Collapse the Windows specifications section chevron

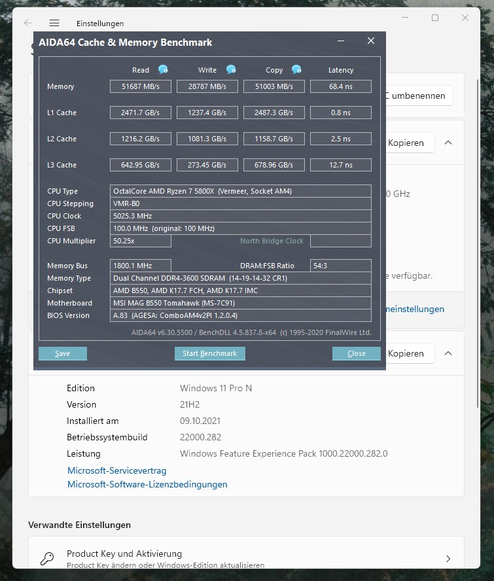[x=448, y=353]
